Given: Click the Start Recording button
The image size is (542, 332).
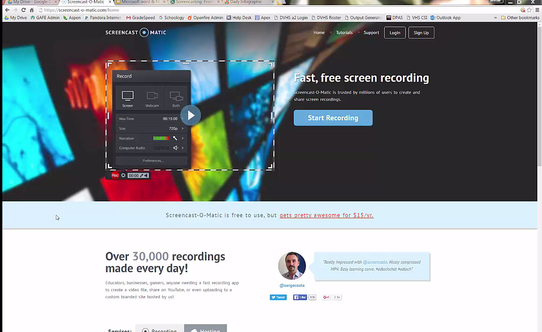Looking at the screenshot, I should [333, 118].
